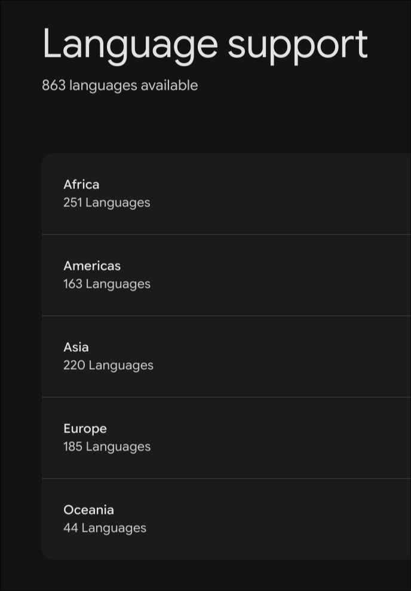Select the "Asia" region title
This screenshot has height=591, width=411.
tap(76, 348)
